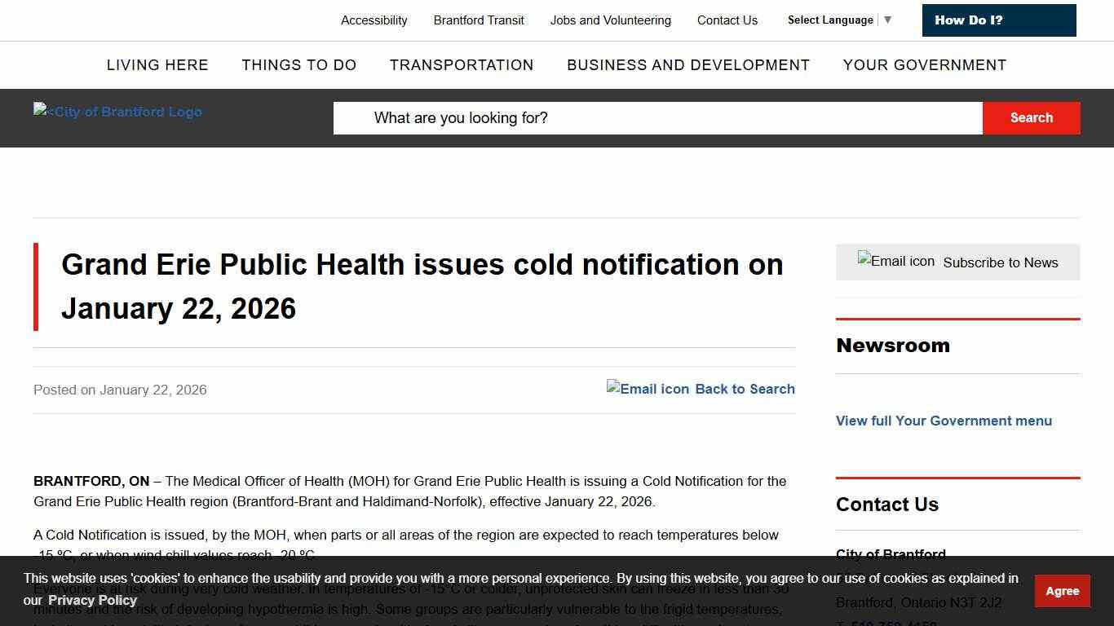Open the Contact Us page

point(727,20)
